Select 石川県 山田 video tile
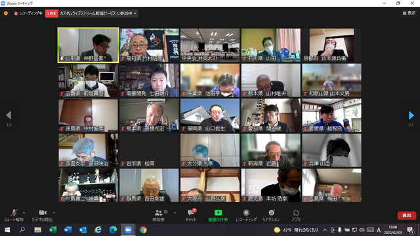Viewport: 420px width, 236px height. coord(271,45)
